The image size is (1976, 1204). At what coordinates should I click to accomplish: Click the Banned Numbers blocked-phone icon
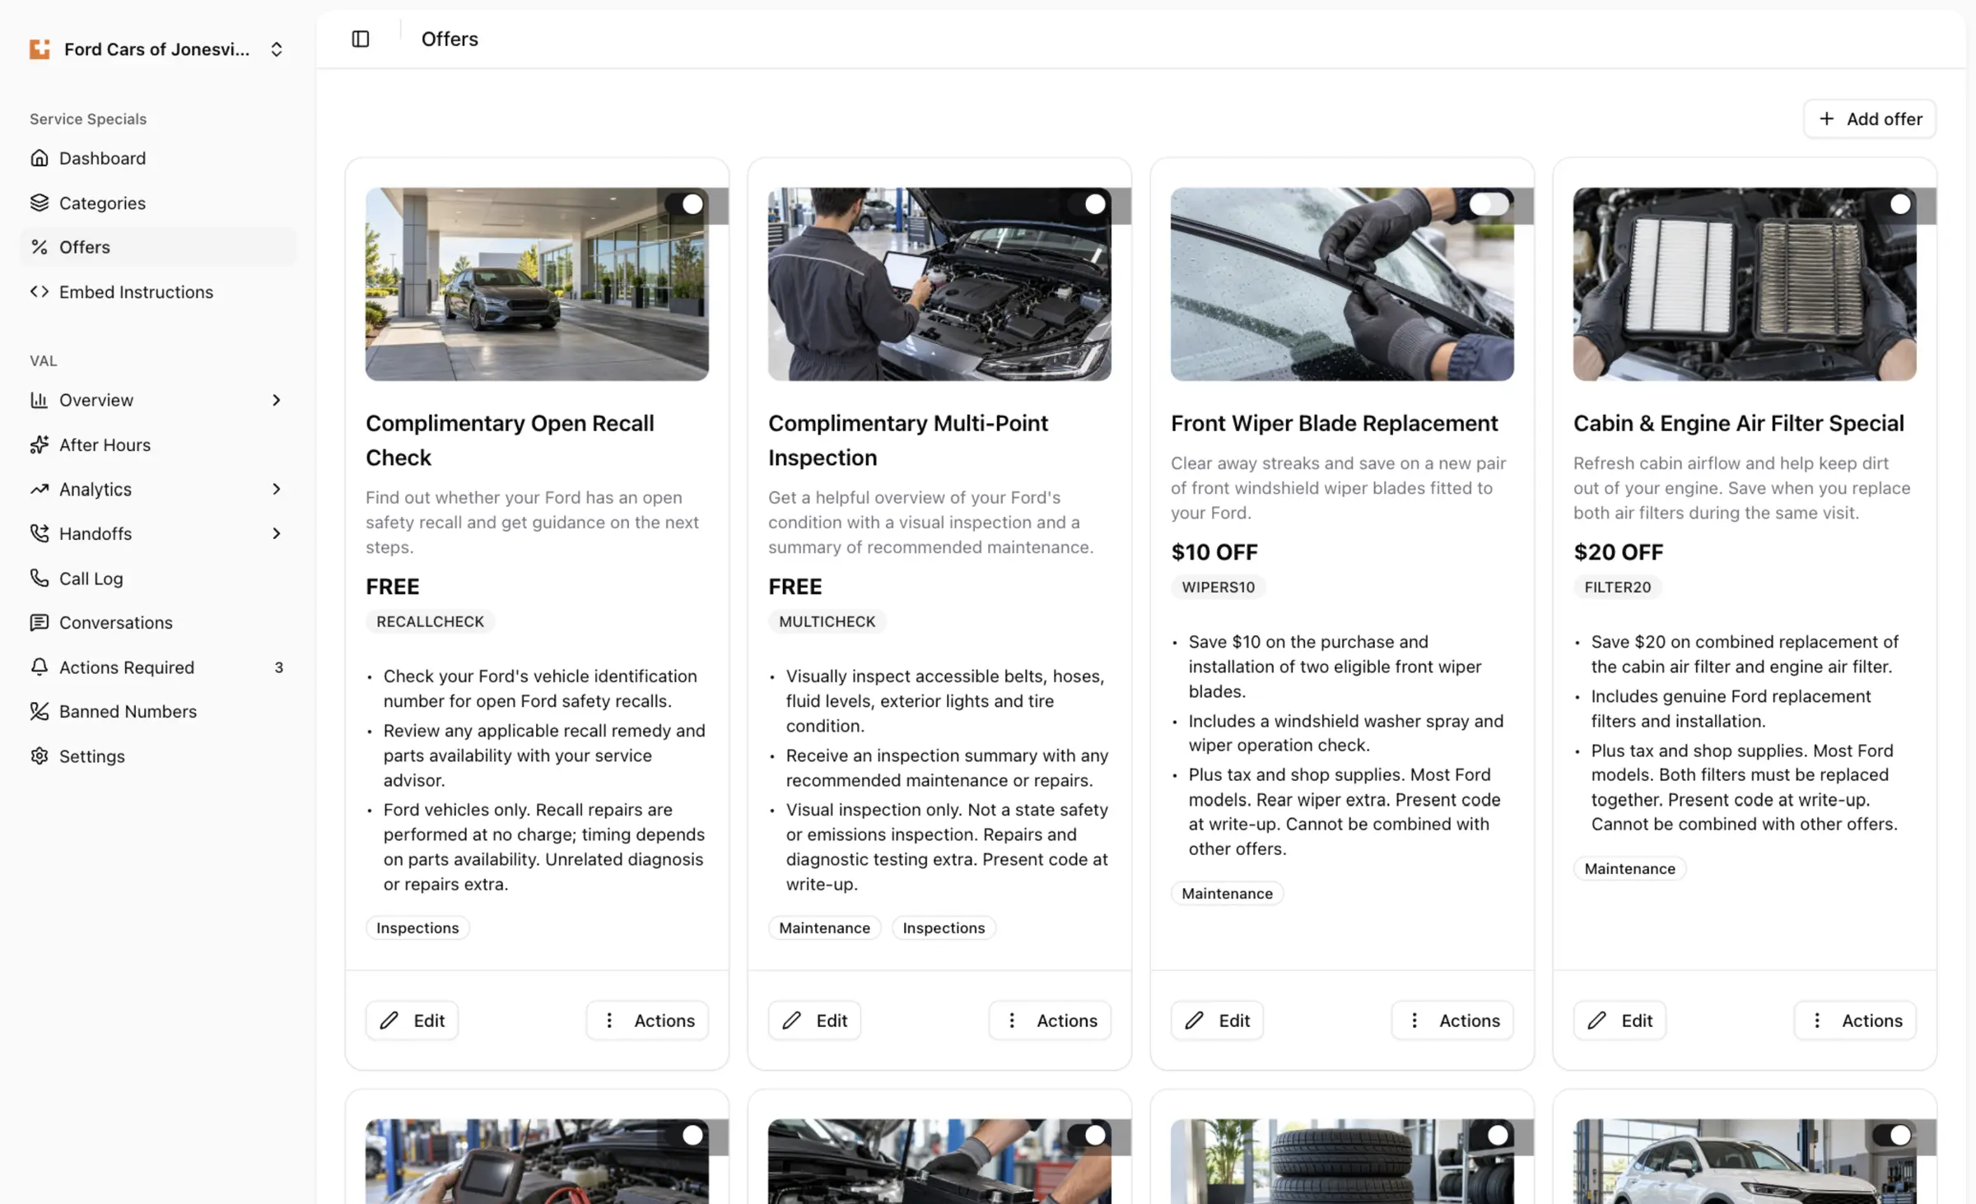tap(40, 711)
